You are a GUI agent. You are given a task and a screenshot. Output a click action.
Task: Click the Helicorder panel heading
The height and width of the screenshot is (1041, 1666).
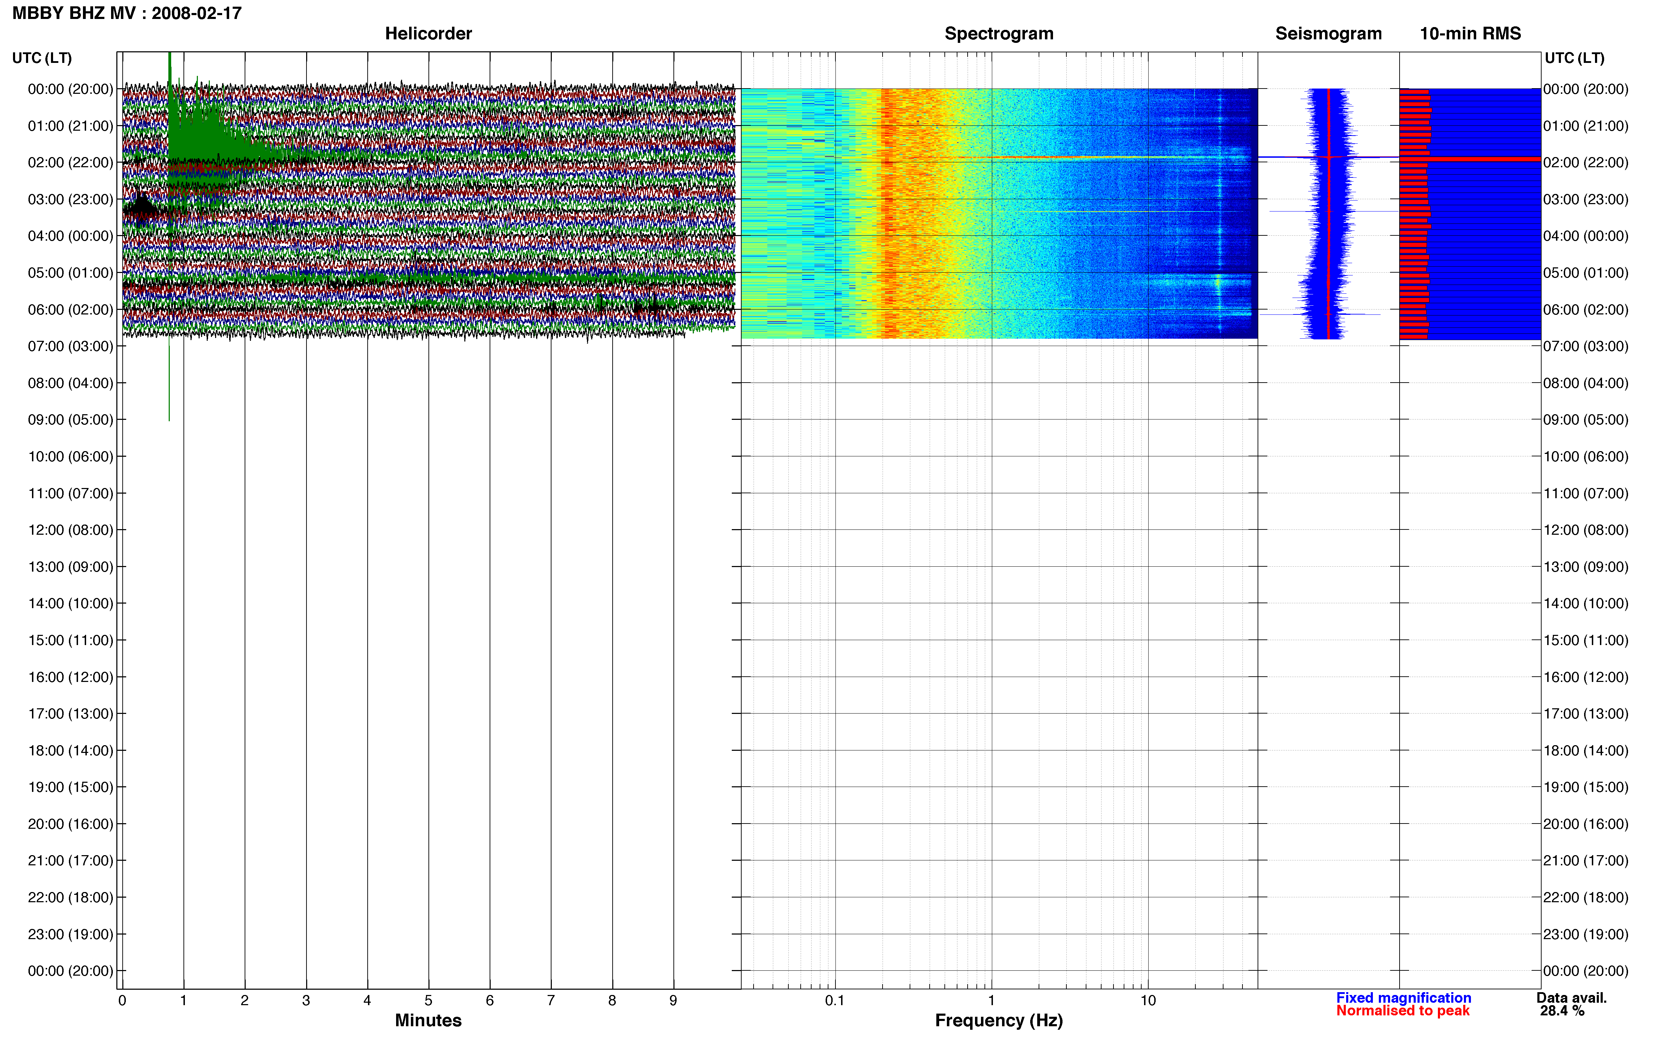coord(428,33)
